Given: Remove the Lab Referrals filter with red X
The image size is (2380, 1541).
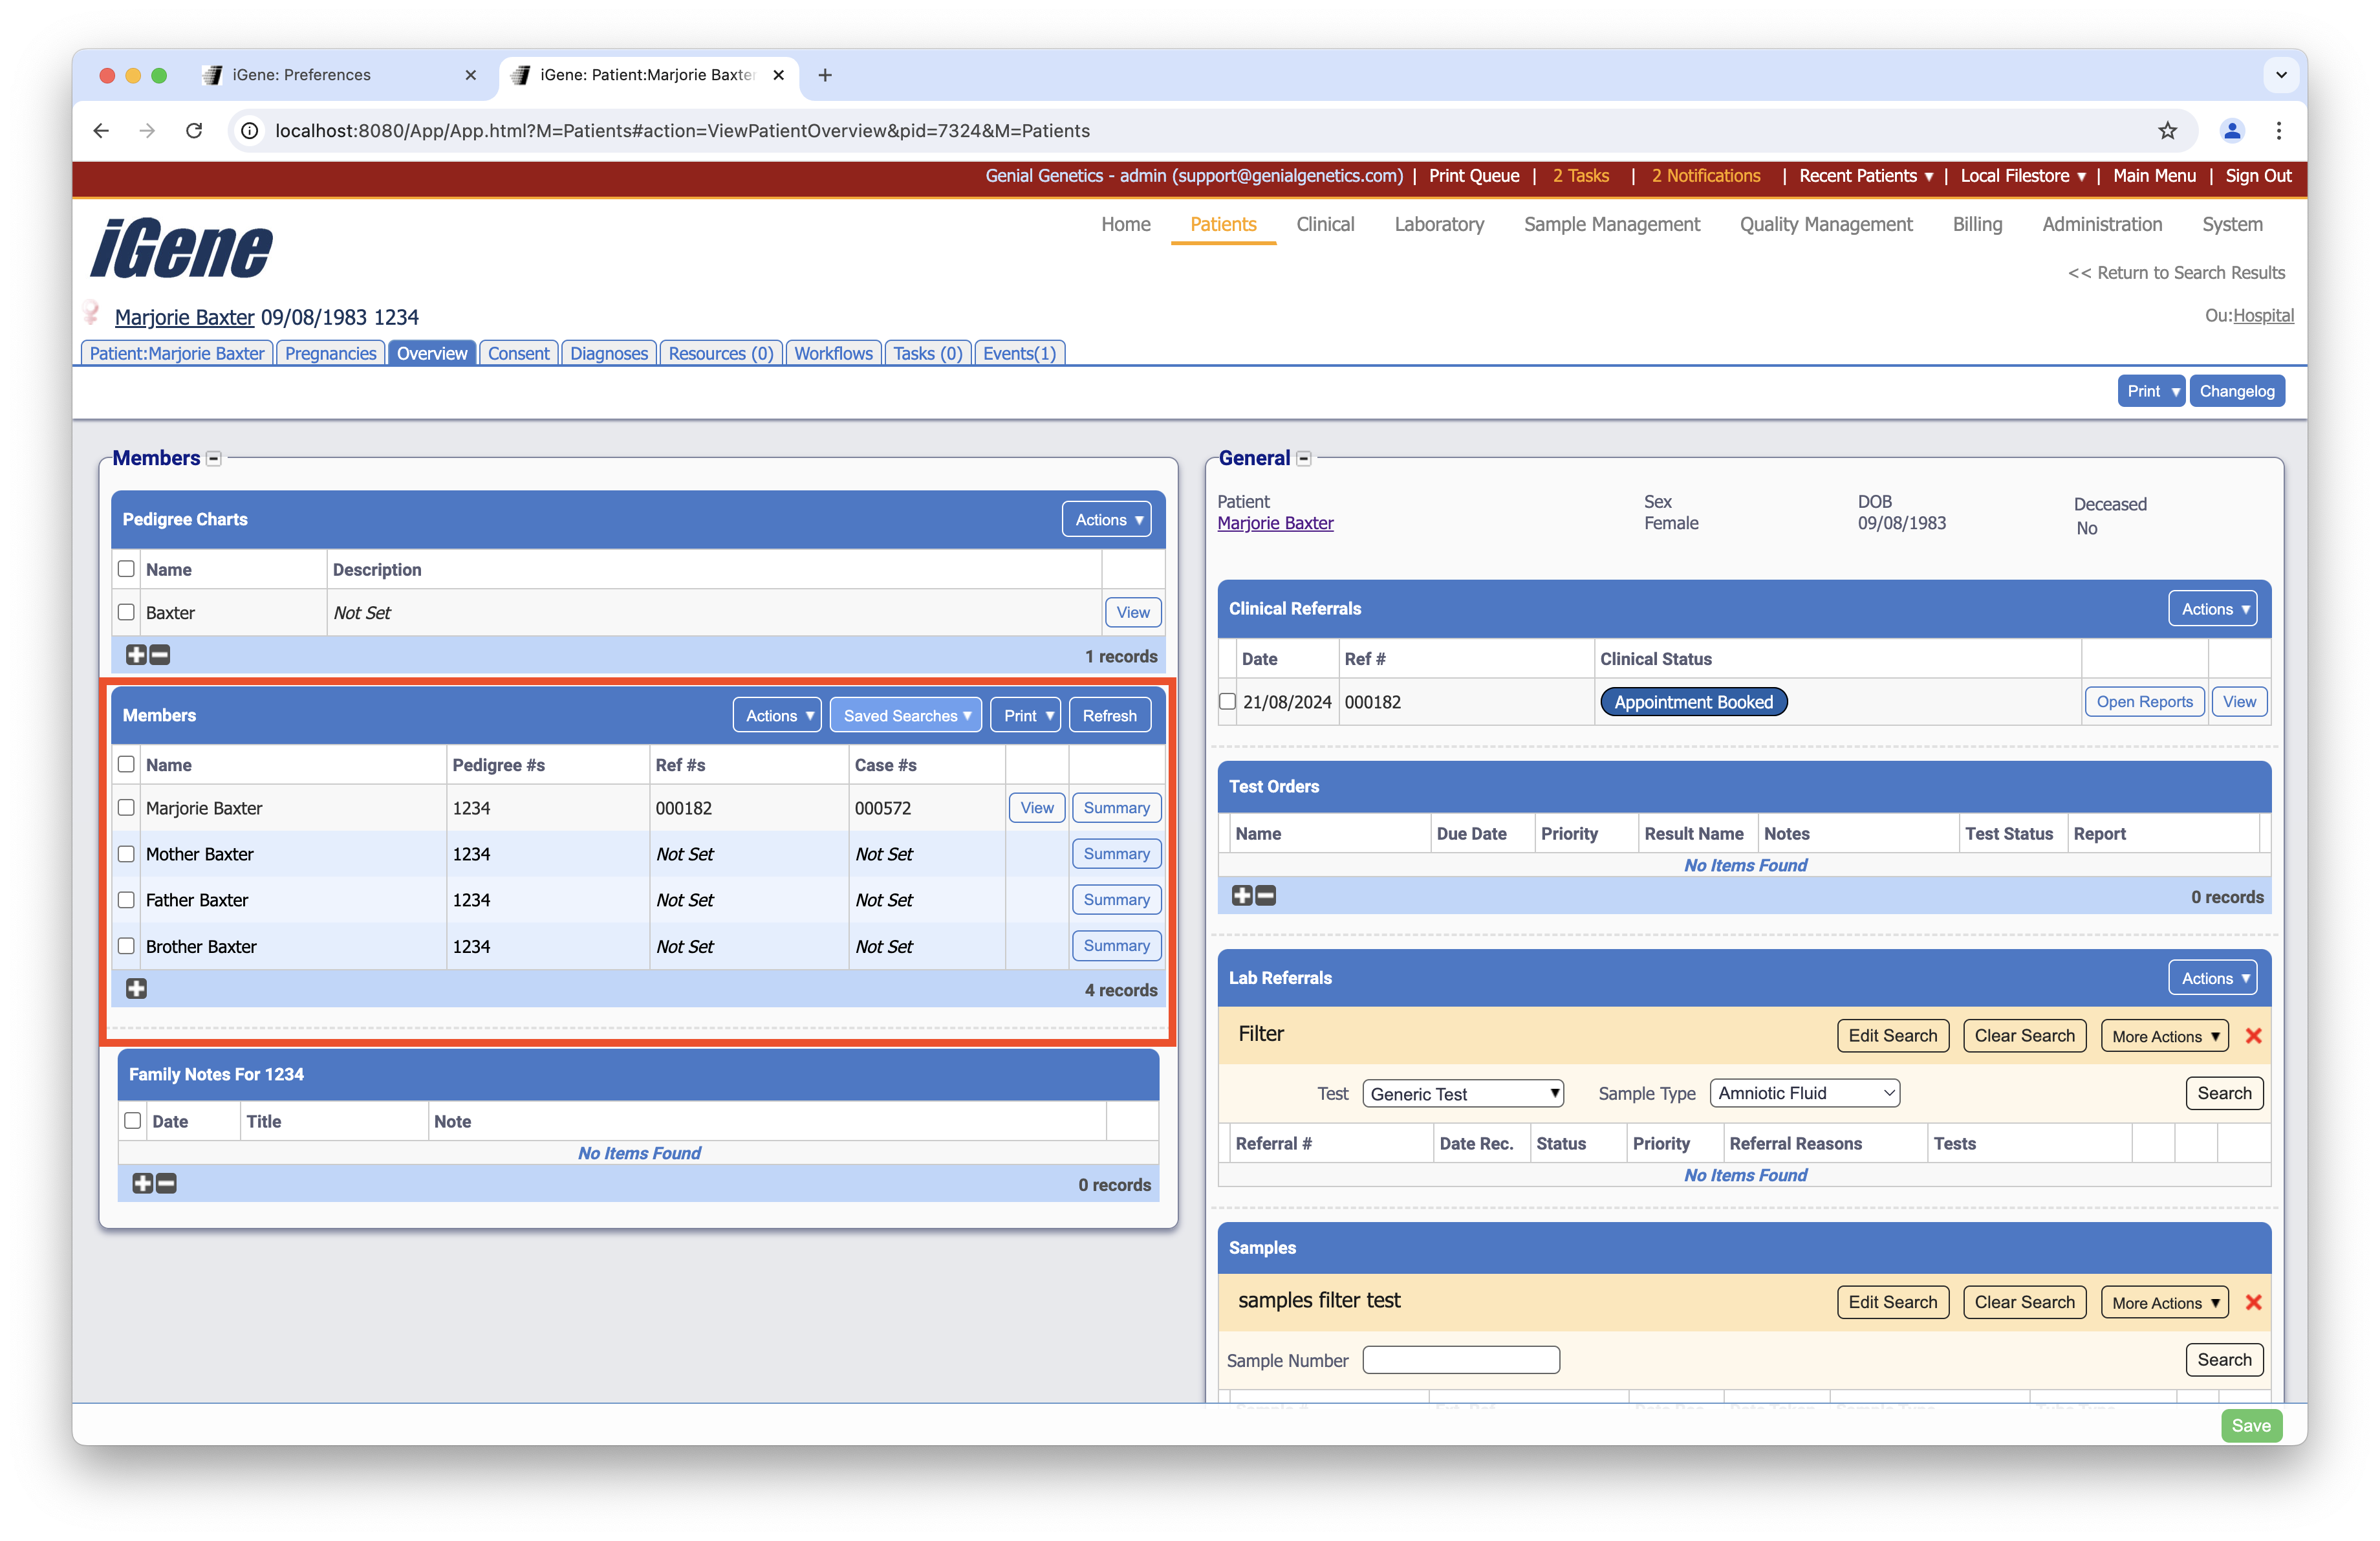Looking at the screenshot, I should (2253, 1036).
